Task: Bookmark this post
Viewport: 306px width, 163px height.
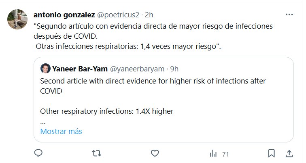Action: tap(272, 153)
